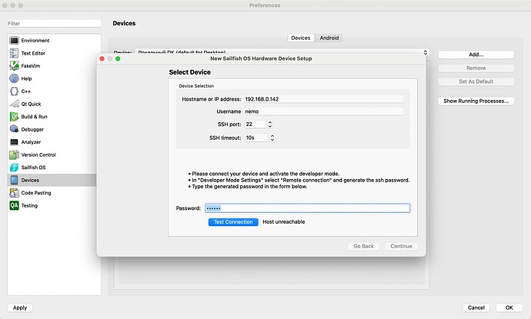Viewport: 531px width, 319px height.
Task: Select the Text Editor label in sidebar
Action: 33,53
